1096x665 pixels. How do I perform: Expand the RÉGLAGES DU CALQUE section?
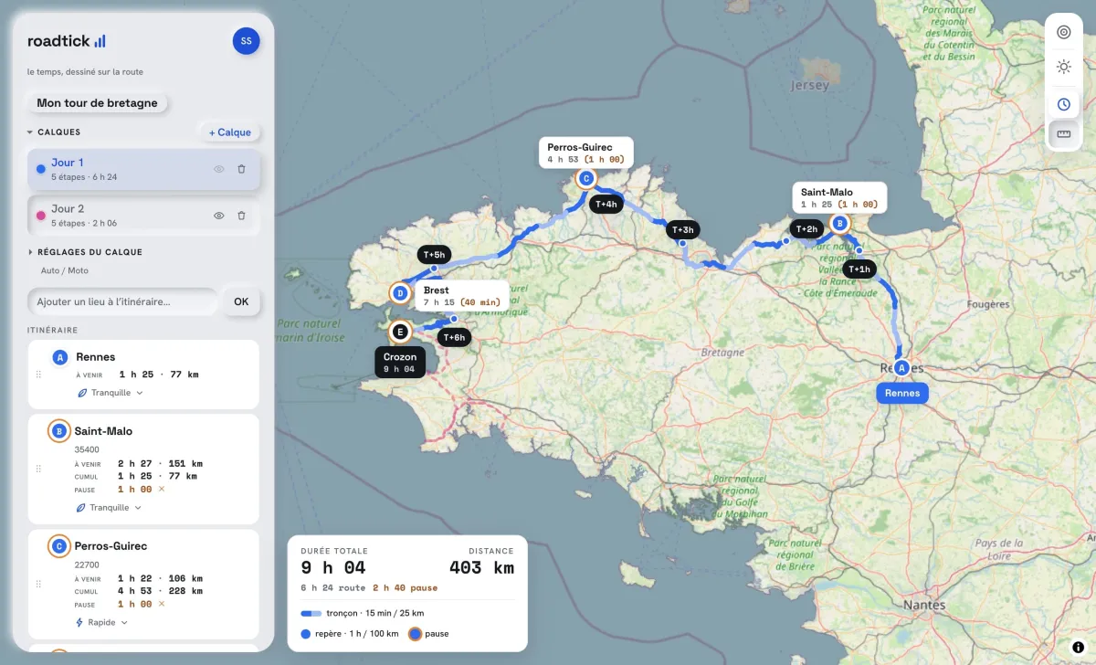click(x=85, y=252)
